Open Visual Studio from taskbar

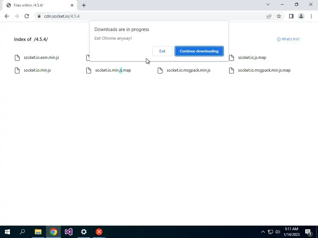click(x=69, y=232)
